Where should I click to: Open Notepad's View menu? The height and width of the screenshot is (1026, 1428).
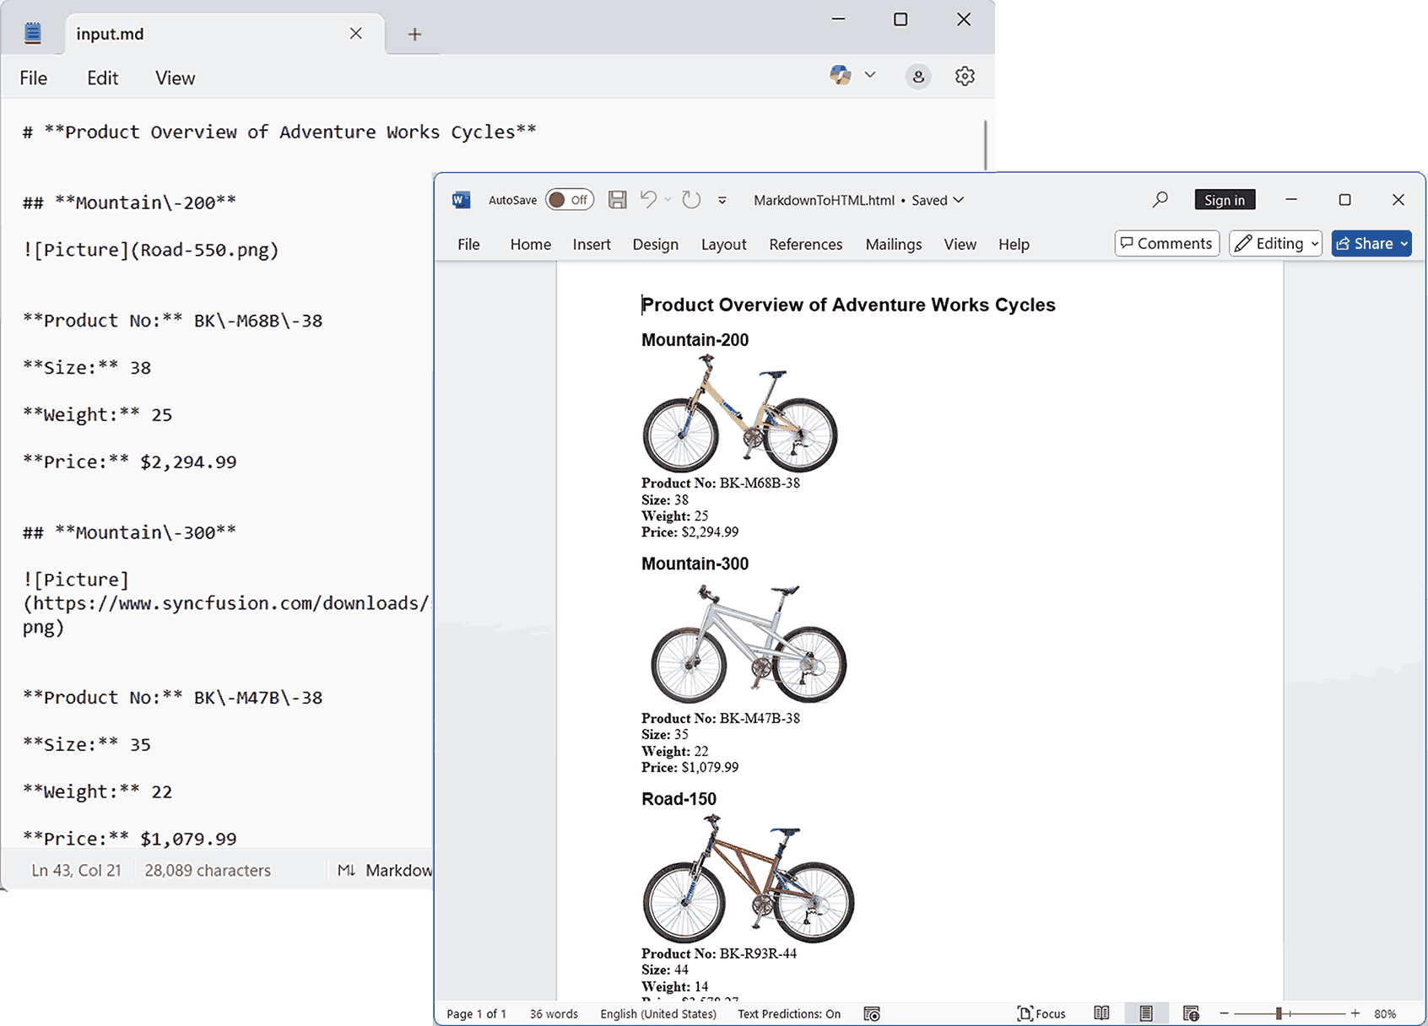(x=174, y=77)
